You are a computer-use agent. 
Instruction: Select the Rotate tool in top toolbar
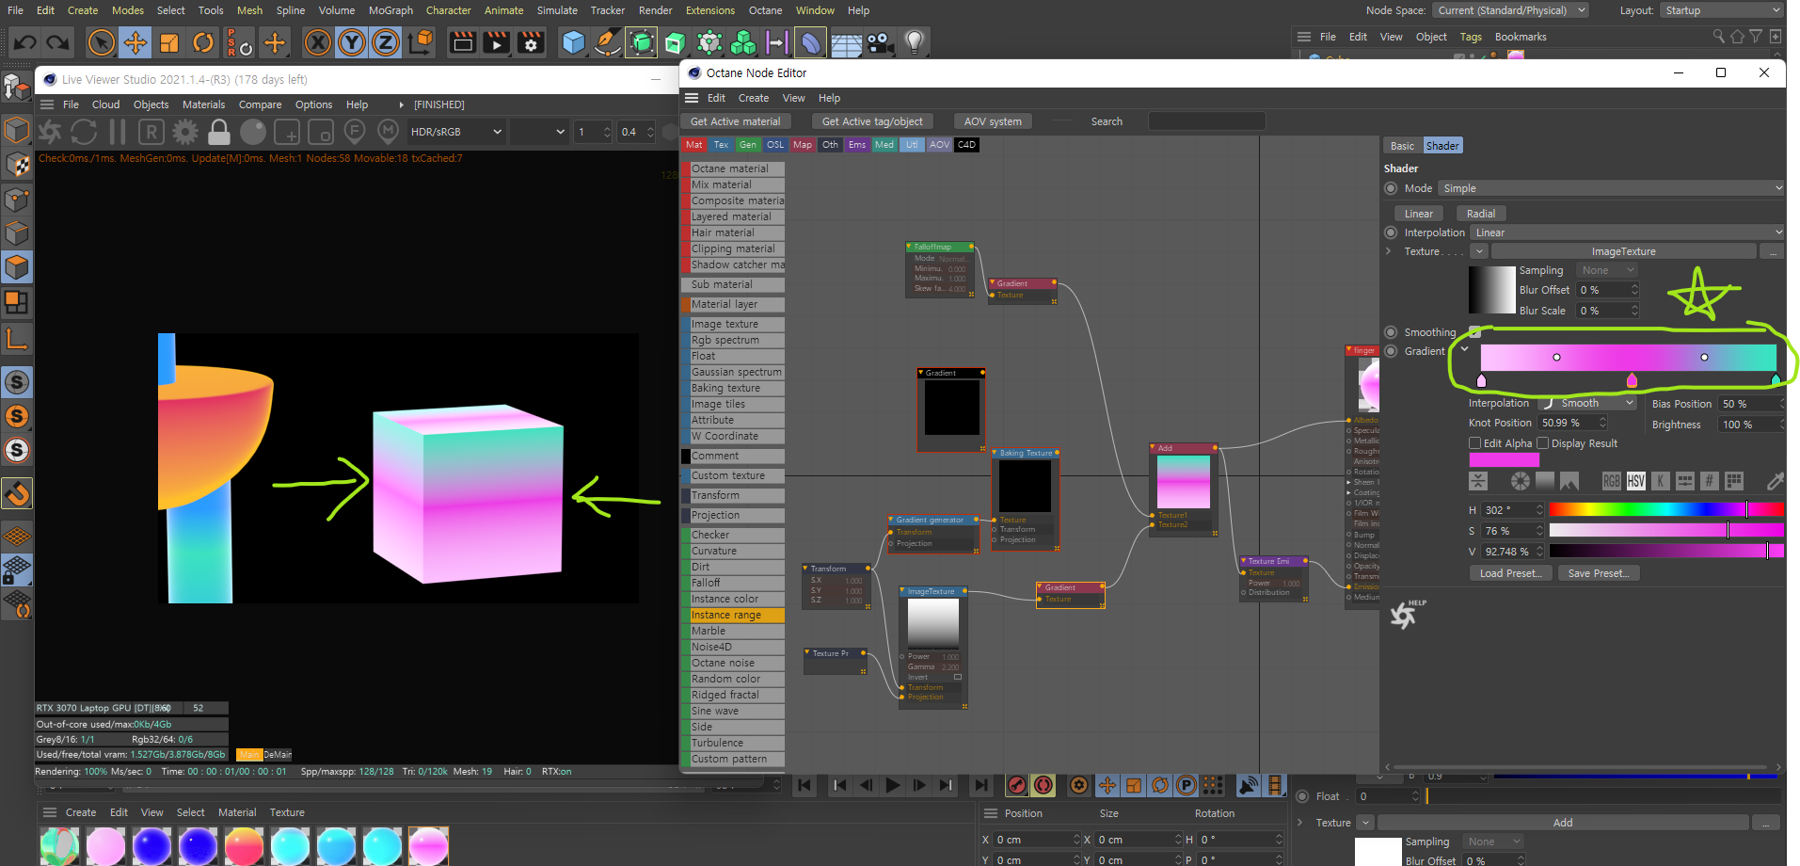[x=203, y=42]
